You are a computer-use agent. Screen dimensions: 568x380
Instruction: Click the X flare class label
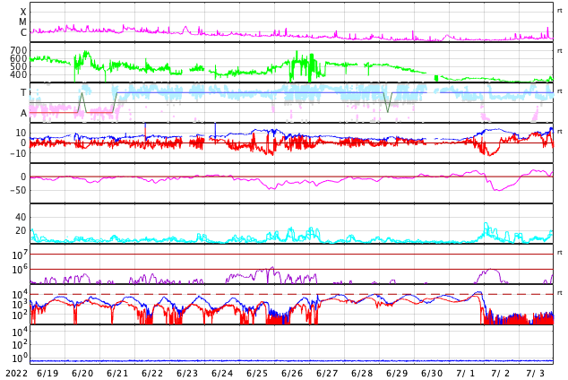[23, 12]
